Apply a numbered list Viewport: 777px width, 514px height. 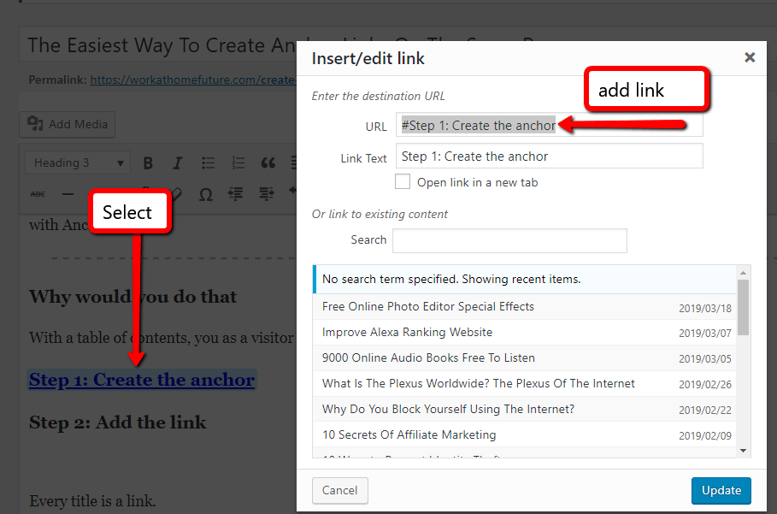(x=237, y=162)
